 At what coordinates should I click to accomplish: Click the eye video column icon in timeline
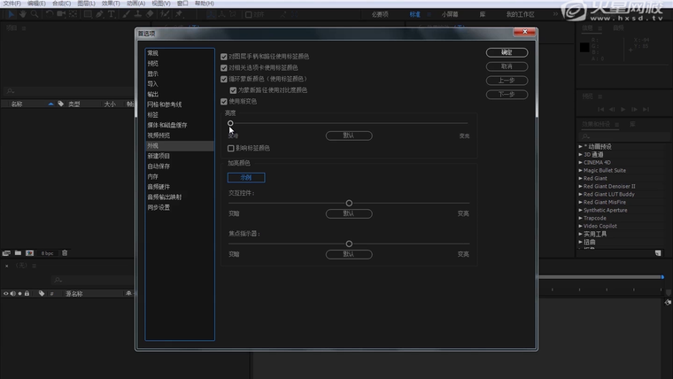coord(6,293)
